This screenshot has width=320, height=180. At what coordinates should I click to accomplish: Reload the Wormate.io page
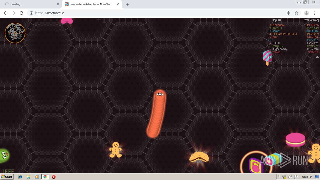[21, 13]
